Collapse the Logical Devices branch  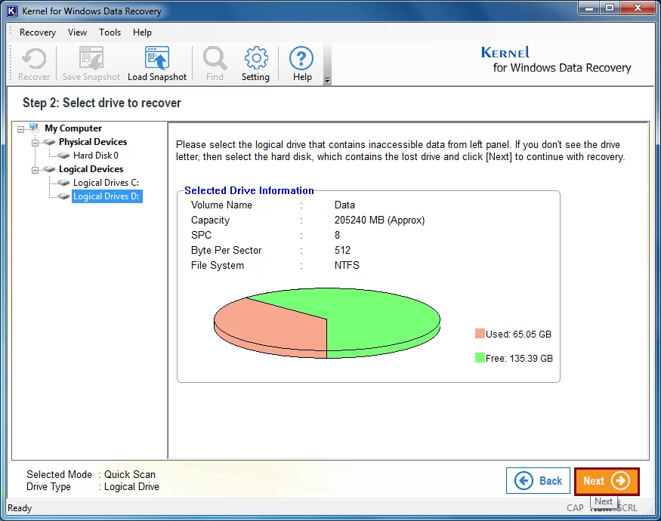point(35,169)
